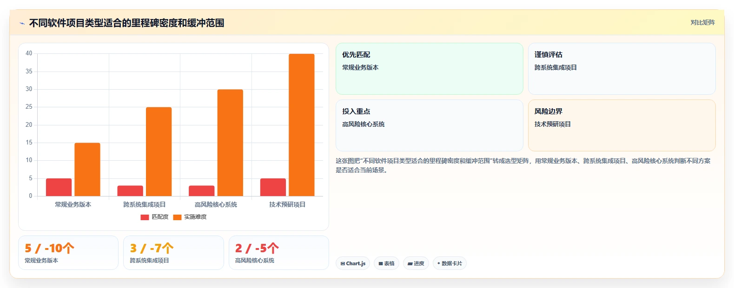Click 常规业务版本 caption under 5 / -10个

click(41, 261)
